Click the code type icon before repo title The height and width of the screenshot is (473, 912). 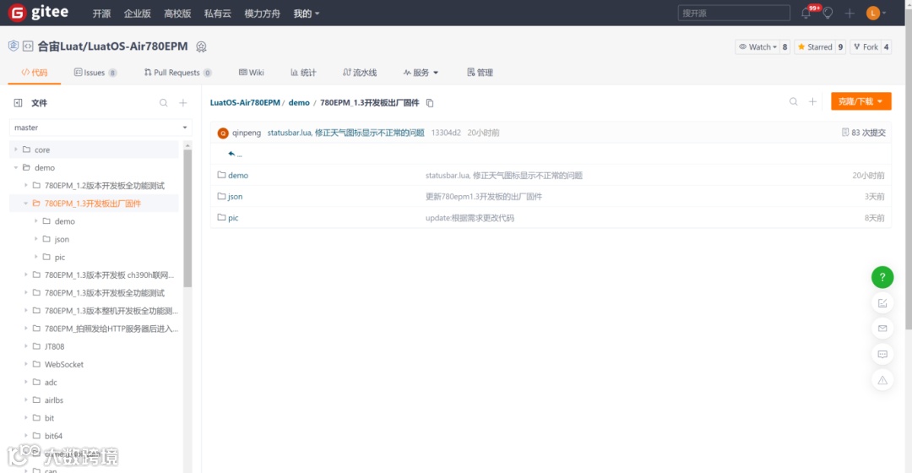pyautogui.click(x=28, y=46)
